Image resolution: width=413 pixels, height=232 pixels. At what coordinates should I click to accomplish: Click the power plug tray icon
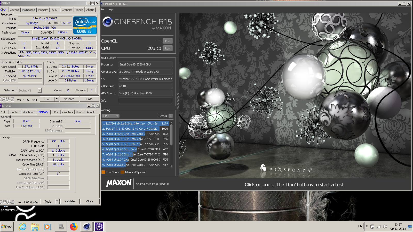coord(372,227)
